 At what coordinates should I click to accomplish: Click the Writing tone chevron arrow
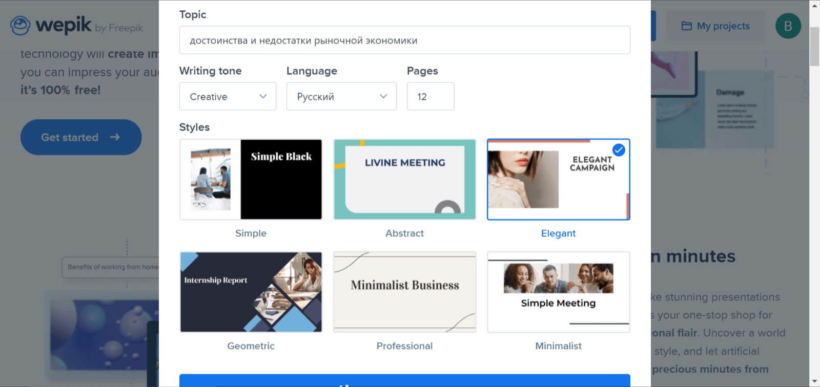point(263,96)
